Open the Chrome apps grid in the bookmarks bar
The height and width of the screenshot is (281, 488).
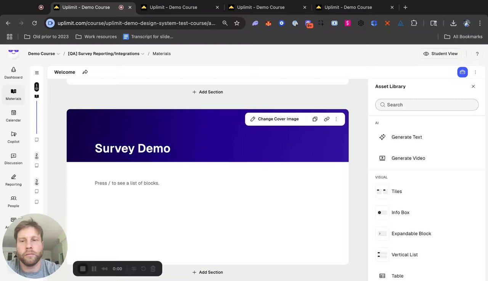(10, 37)
